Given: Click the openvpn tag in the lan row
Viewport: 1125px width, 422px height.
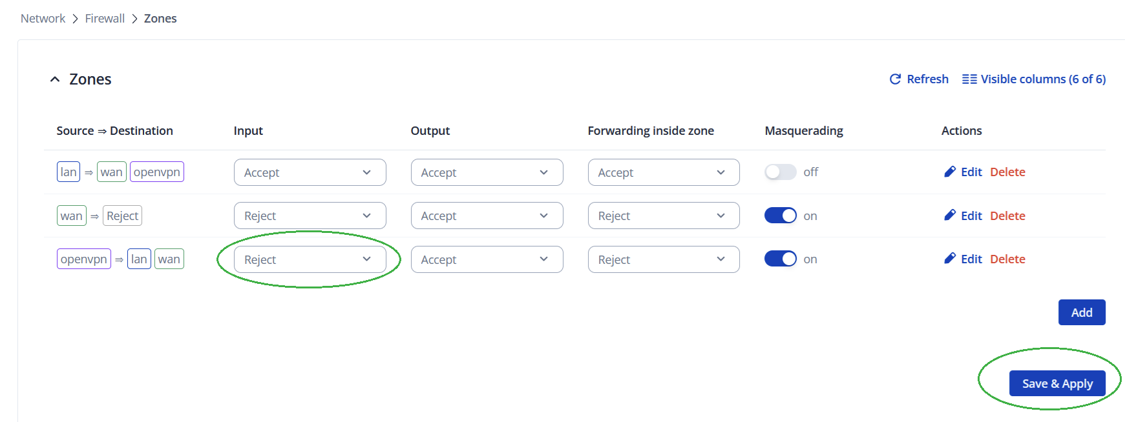Looking at the screenshot, I should [157, 172].
